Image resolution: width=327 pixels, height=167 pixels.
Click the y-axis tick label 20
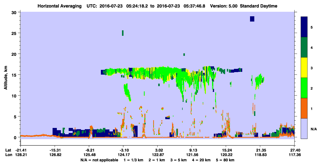(15, 54)
